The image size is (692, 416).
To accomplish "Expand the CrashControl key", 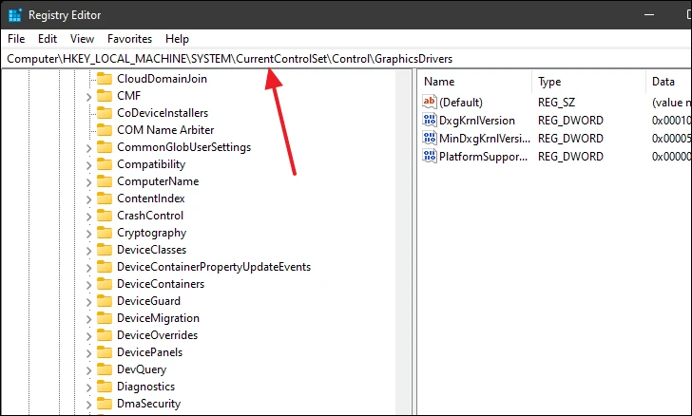I will 88,217.
